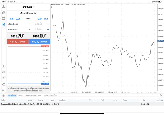Select the new order document icon
The height and width of the screenshot is (115, 164).
click(x=3, y=25)
